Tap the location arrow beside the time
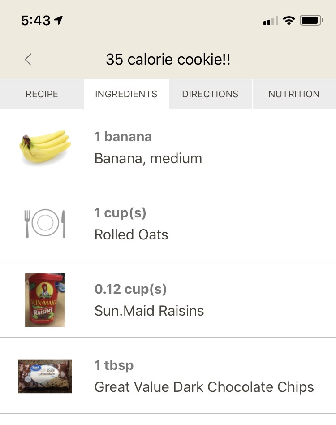The height and width of the screenshot is (425, 336). click(x=58, y=21)
